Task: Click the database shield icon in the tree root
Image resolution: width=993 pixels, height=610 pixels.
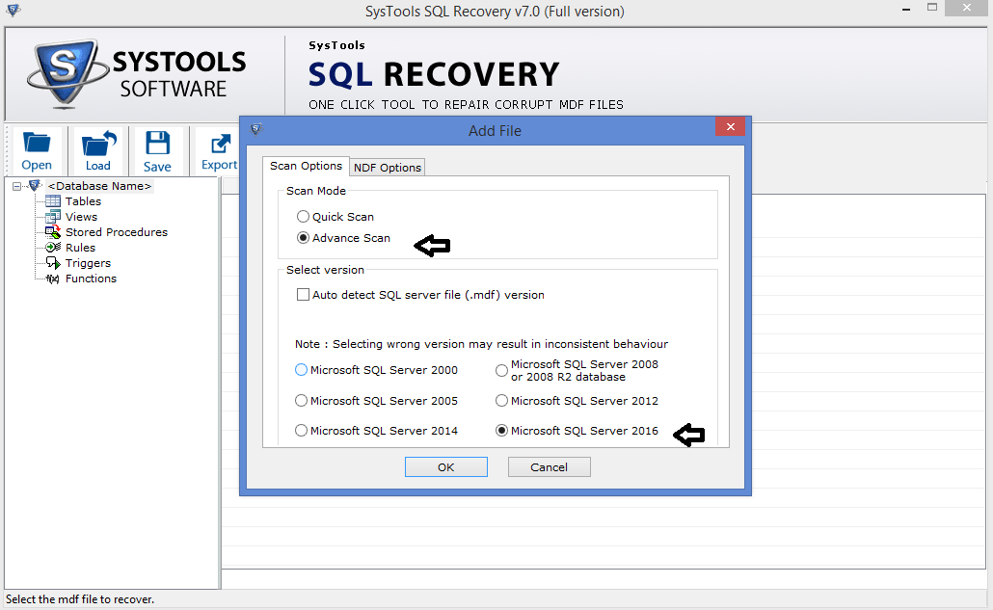Action: tap(36, 185)
